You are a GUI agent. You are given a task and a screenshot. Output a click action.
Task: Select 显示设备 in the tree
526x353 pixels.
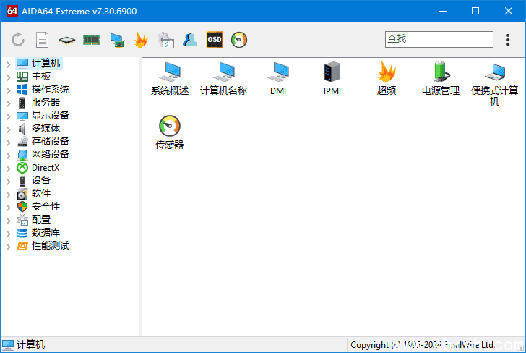click(51, 115)
